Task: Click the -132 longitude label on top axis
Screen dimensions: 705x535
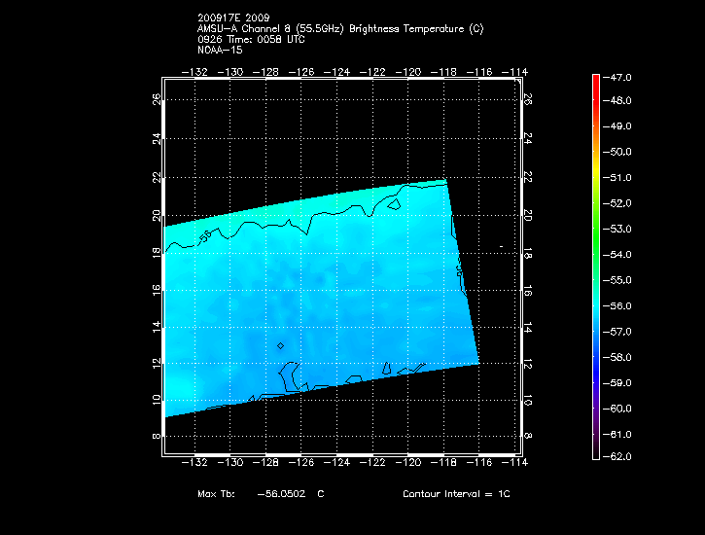Action: coord(197,72)
